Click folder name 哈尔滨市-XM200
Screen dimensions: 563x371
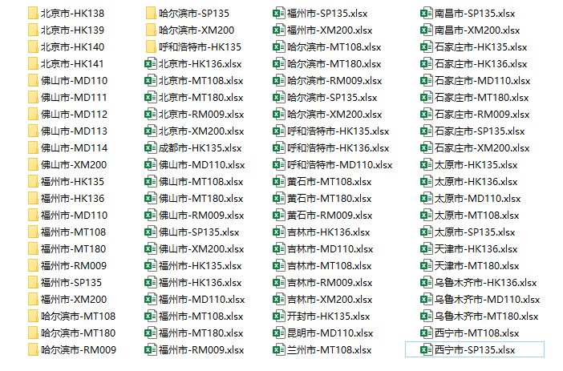[x=196, y=30]
